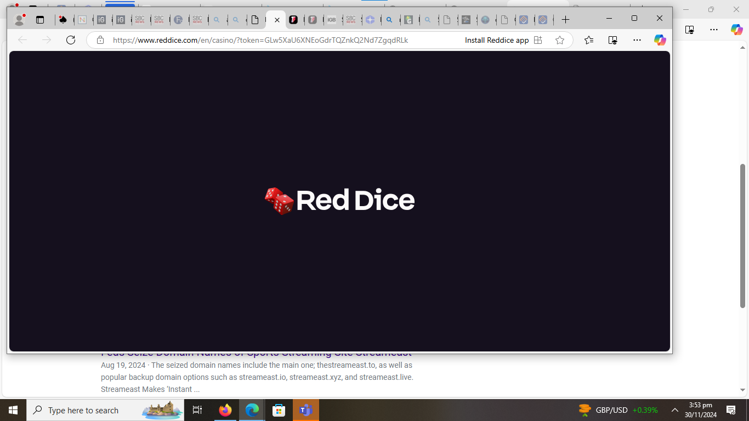Open a new tab with plus button

coord(566,20)
